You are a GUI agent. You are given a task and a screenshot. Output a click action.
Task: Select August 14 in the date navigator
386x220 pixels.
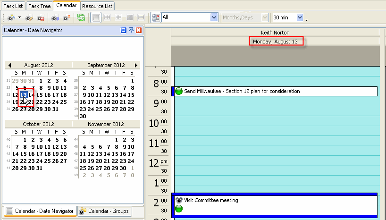(32, 95)
